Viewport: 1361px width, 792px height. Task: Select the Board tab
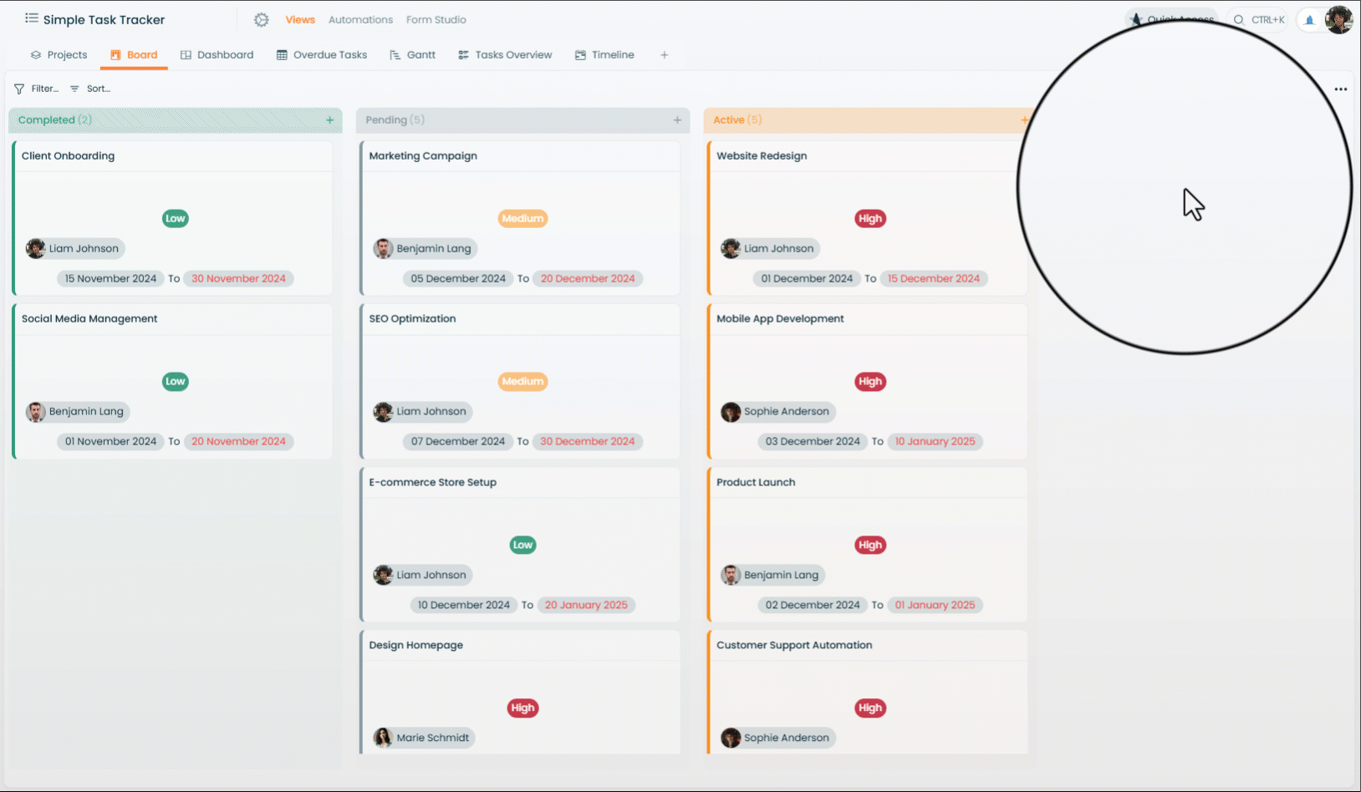[x=134, y=55]
